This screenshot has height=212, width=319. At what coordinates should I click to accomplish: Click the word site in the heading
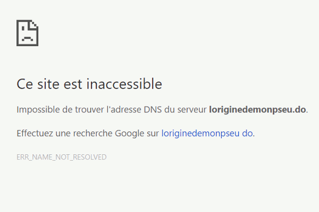pyautogui.click(x=48, y=84)
